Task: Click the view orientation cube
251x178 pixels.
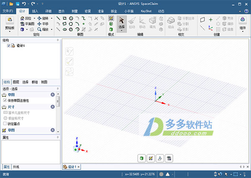Action: (77, 149)
